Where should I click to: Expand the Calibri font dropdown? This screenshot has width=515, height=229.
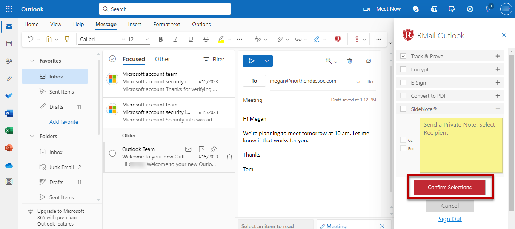coord(123,39)
